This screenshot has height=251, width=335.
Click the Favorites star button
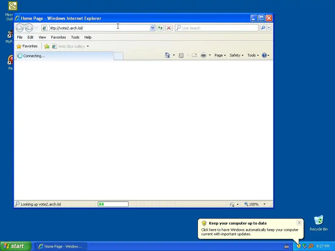[x=27, y=46]
